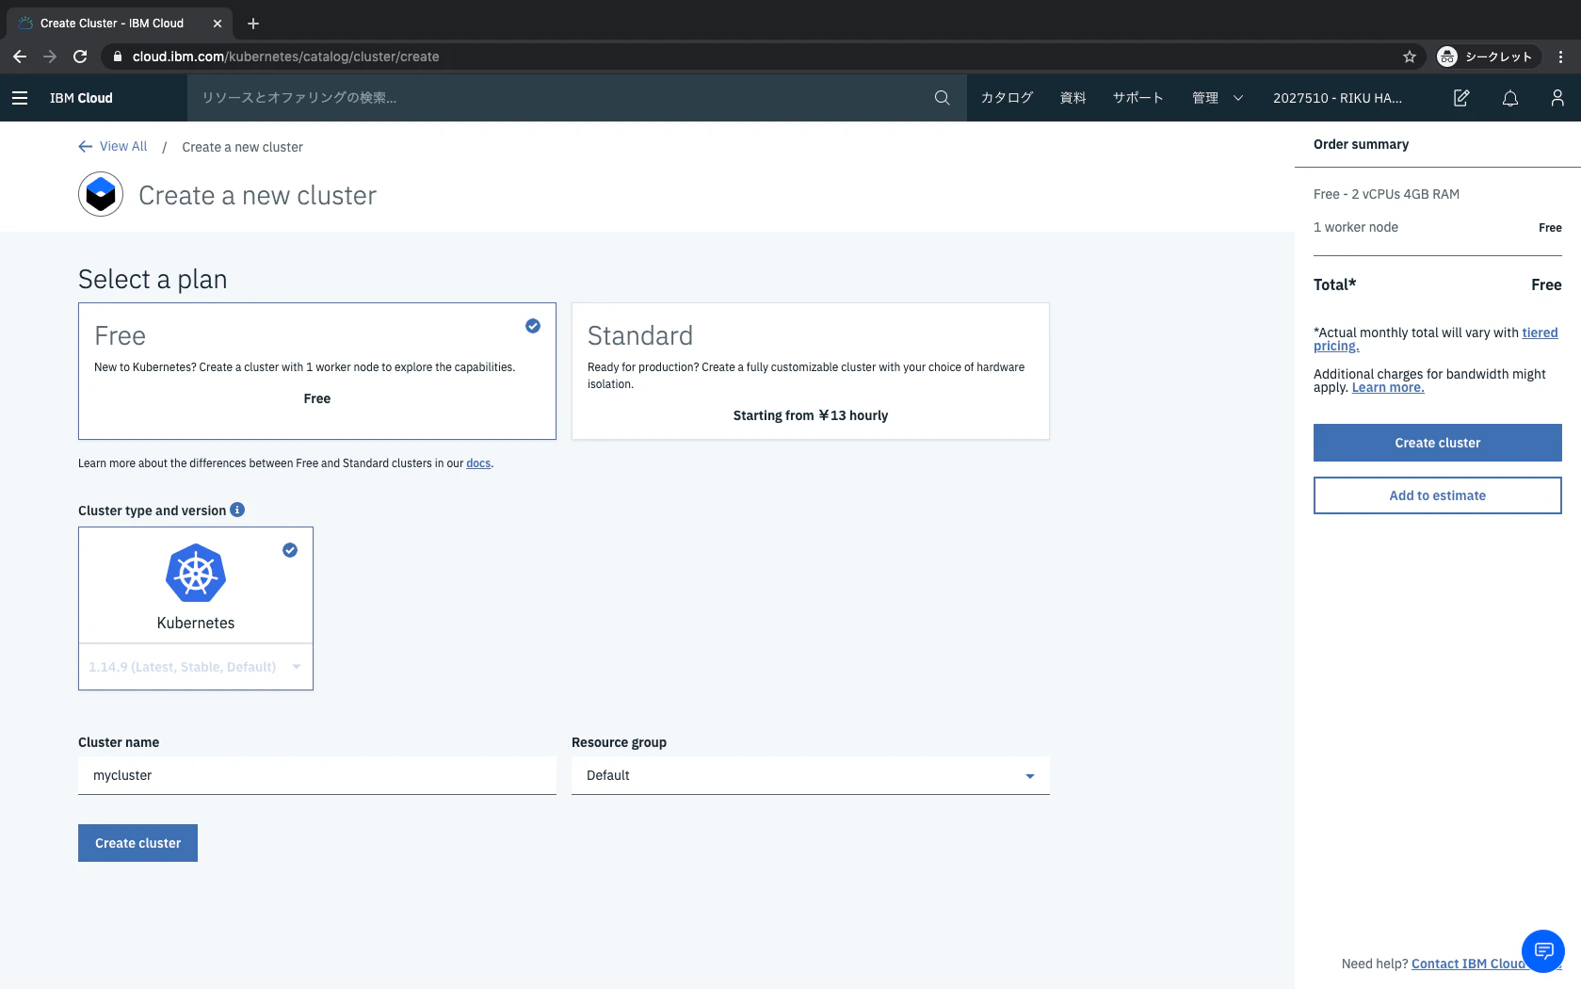
Task: Open the tiered pricing link
Action: pos(1435,339)
